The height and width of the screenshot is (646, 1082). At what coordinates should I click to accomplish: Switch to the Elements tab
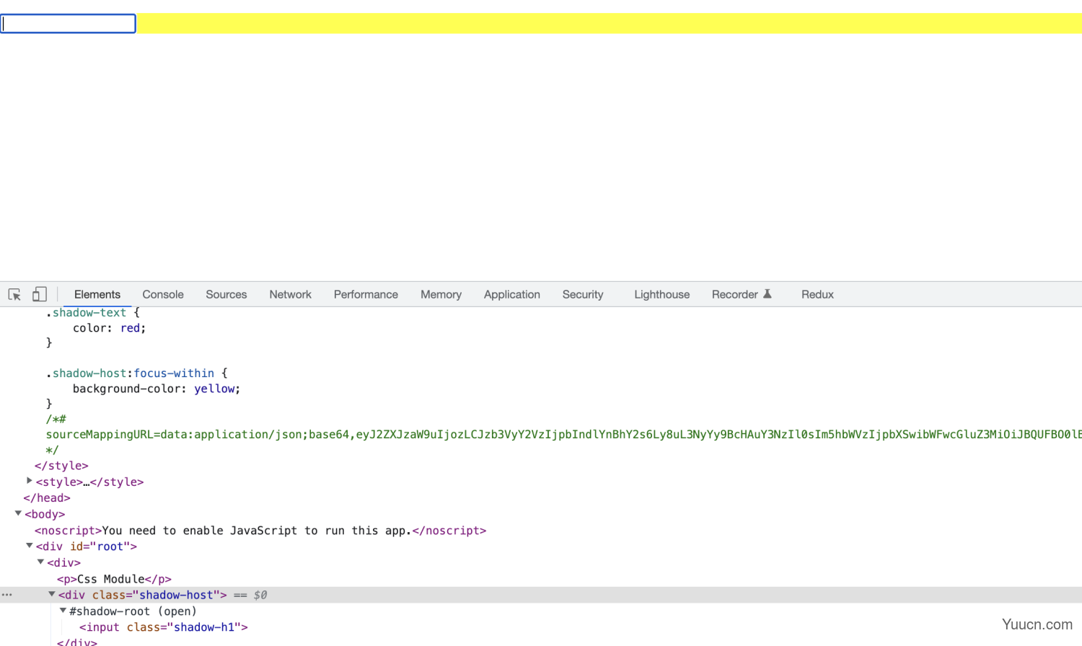pos(97,294)
